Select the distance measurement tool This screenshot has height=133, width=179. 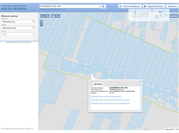click(42, 16)
